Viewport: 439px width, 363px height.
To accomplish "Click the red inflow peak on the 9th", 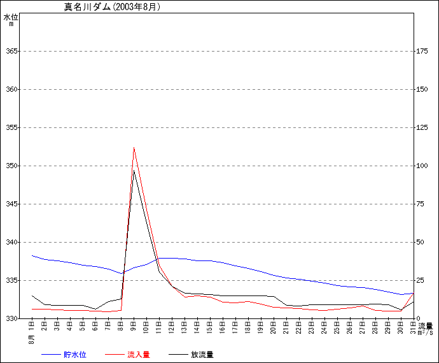I will point(134,148).
